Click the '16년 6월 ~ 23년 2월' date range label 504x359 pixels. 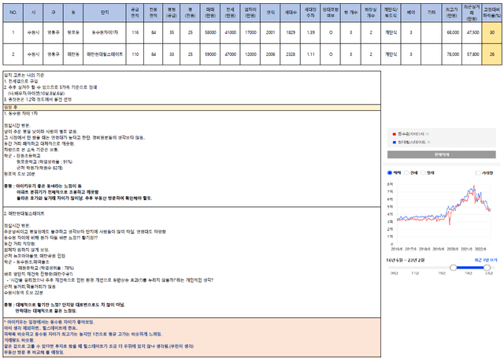[406, 260]
